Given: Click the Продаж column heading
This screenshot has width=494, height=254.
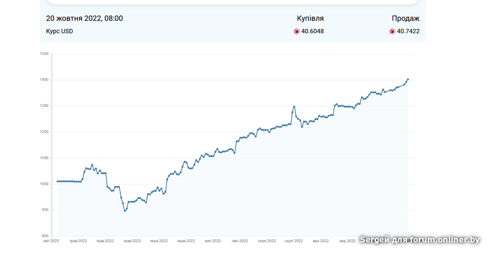Looking at the screenshot, I should point(406,18).
